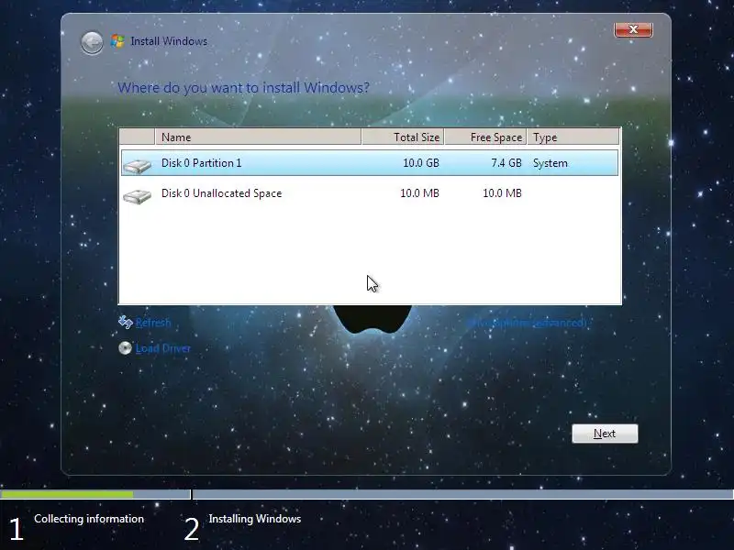Sort by the Name column header
Image resolution: width=734 pixels, height=550 pixels.
258,137
